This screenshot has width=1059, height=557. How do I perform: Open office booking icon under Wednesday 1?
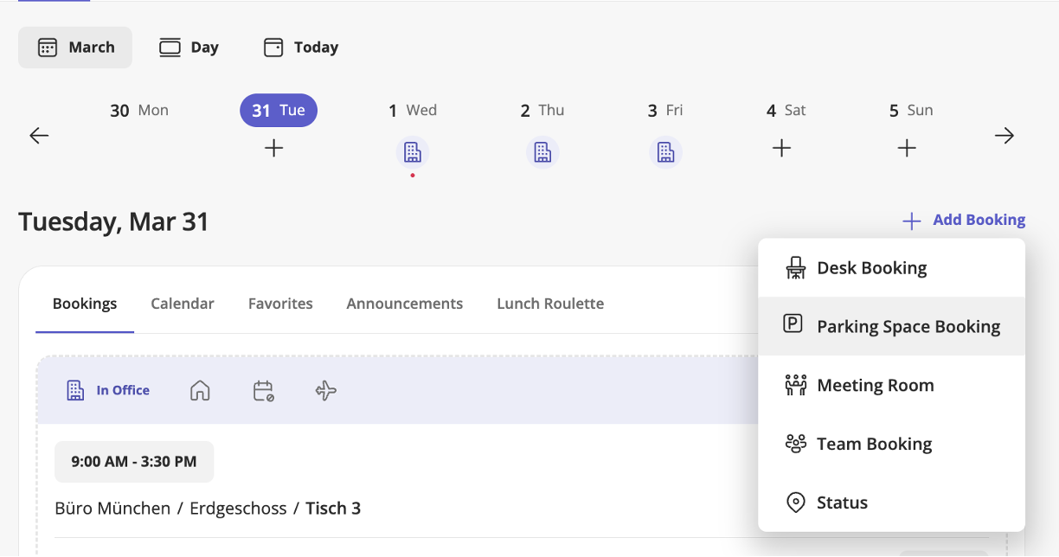pos(413,152)
